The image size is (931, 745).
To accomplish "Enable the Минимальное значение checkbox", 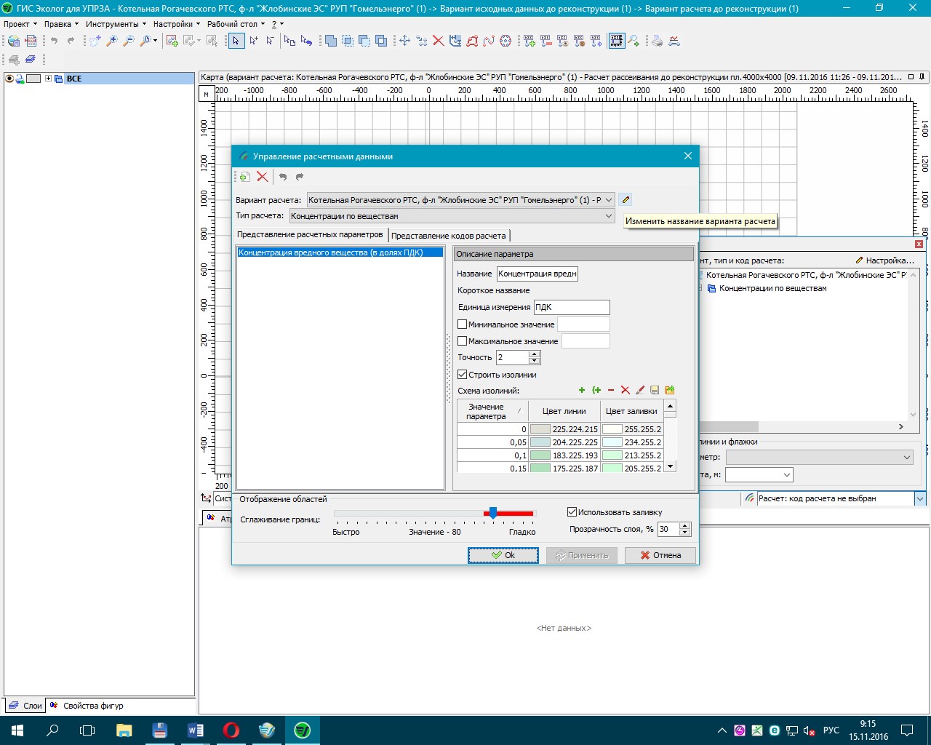I will [462, 324].
